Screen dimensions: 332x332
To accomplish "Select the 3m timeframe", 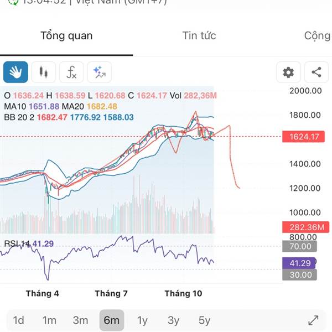I will (x=80, y=320).
